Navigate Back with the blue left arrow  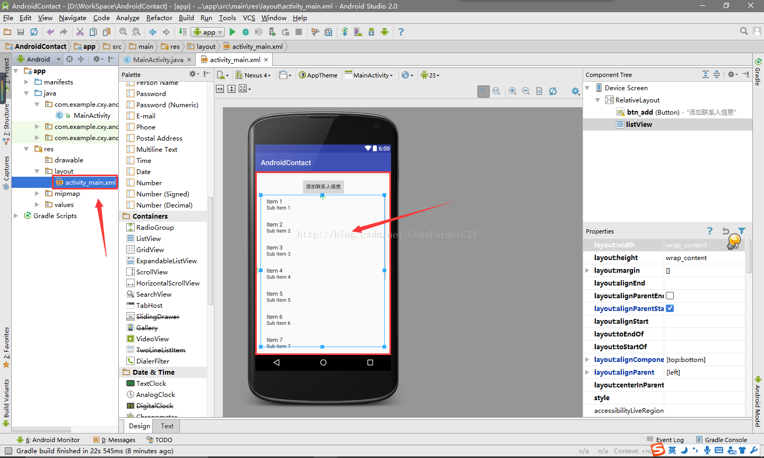(x=153, y=32)
